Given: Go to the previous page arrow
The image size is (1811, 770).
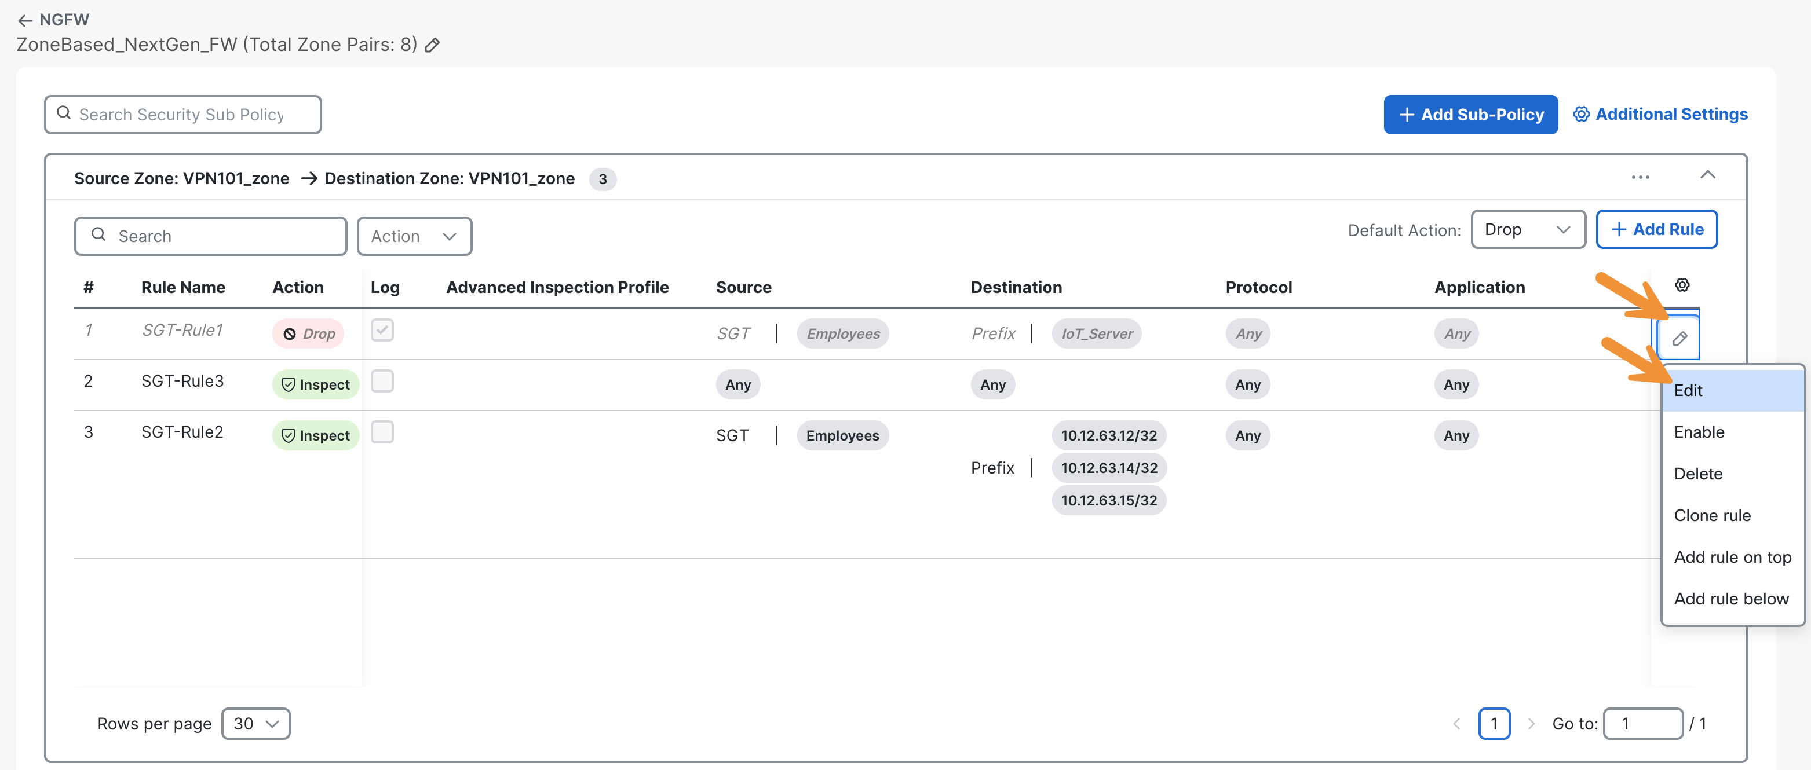Looking at the screenshot, I should 1456,724.
